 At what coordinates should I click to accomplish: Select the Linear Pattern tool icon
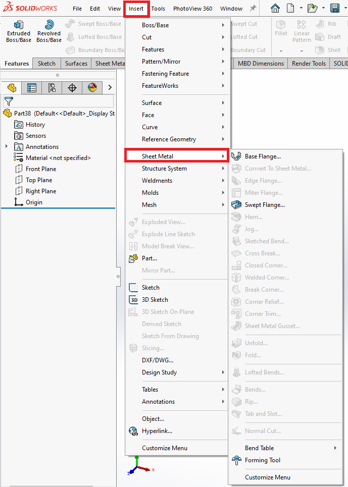302,25
